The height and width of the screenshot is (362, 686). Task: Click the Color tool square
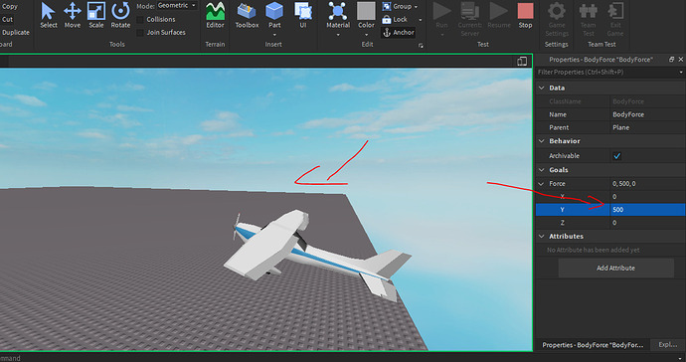pos(366,11)
